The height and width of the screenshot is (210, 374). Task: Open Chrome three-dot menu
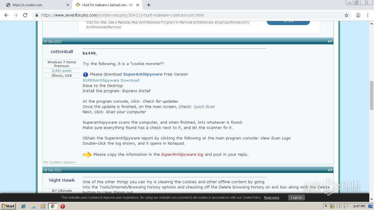(x=367, y=15)
